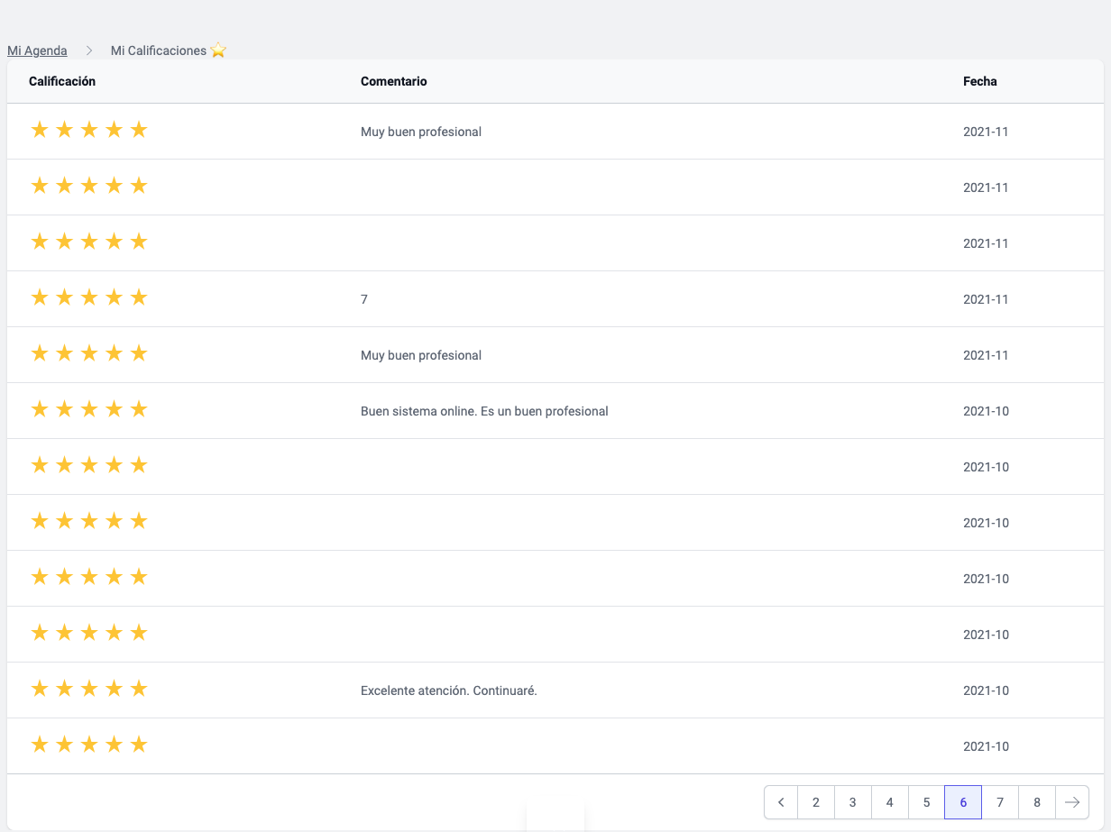Click third star in "Buen sistema online" row

[x=89, y=410]
